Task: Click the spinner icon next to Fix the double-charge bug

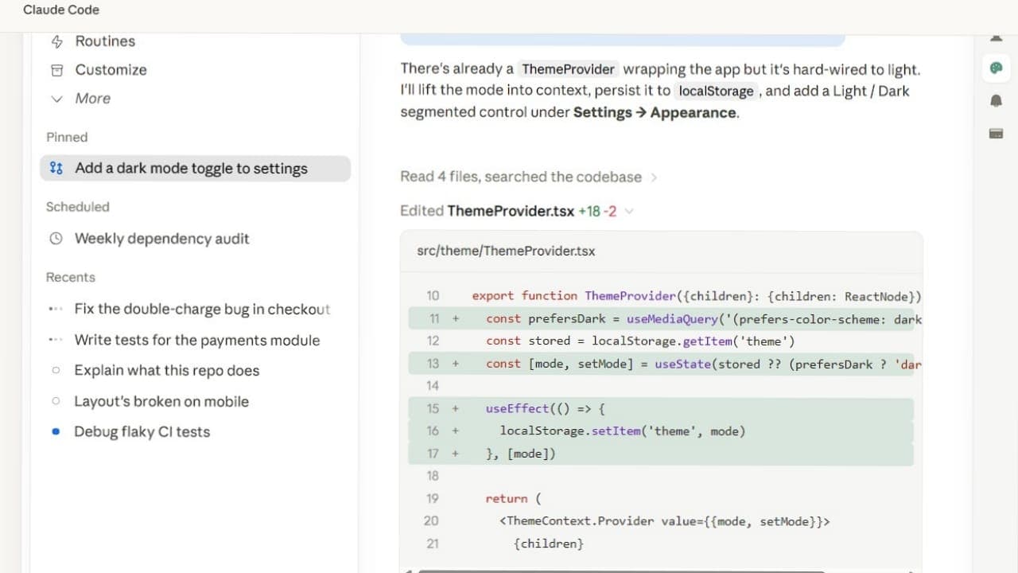Action: coord(56,309)
